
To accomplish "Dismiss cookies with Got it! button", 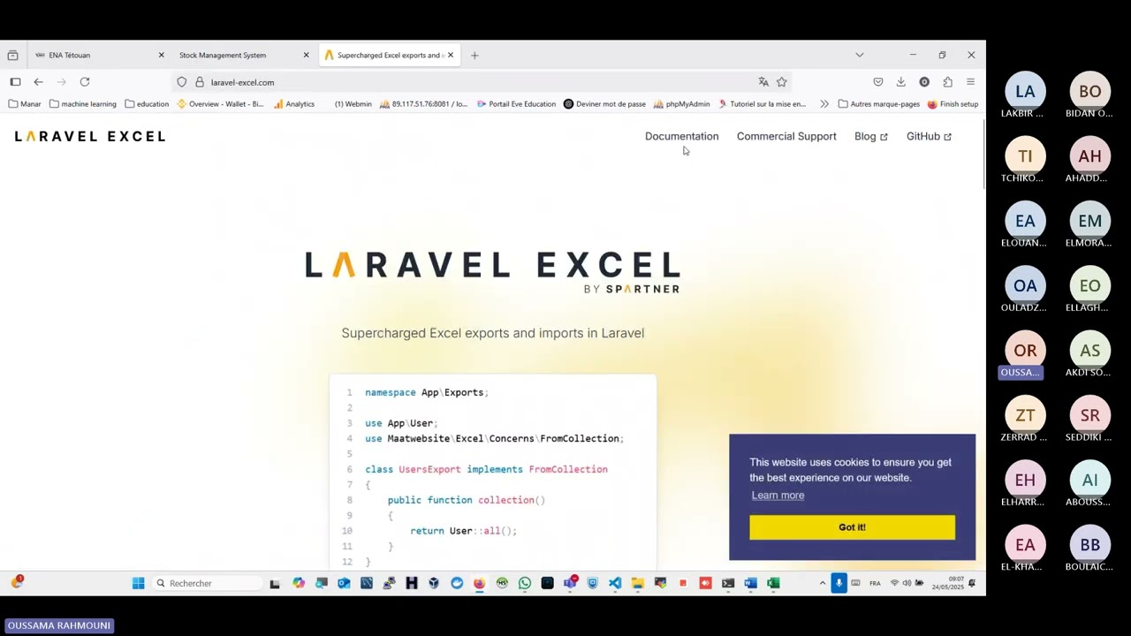I will pos(852,527).
